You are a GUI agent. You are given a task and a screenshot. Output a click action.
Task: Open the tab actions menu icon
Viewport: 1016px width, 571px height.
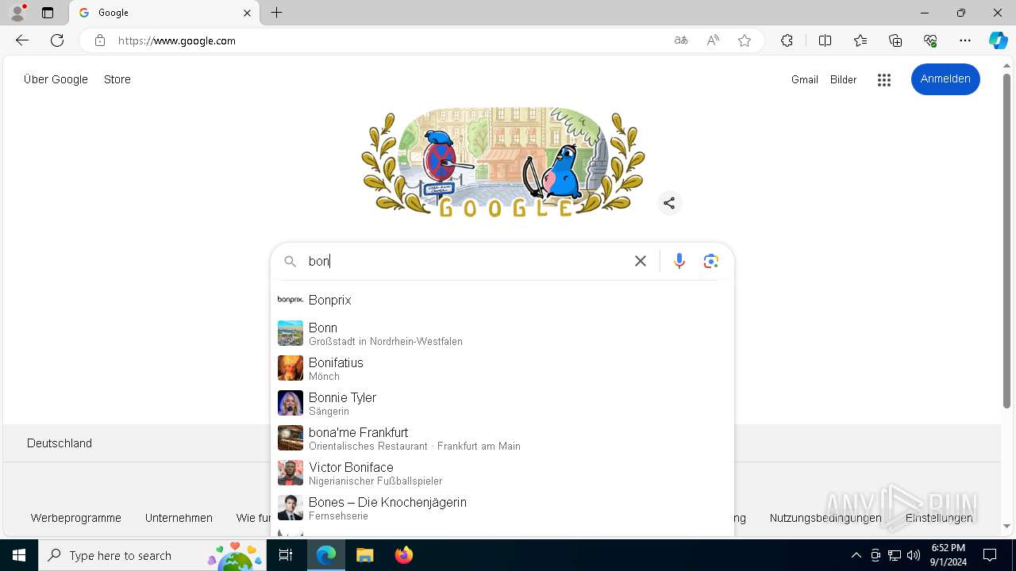pos(48,13)
